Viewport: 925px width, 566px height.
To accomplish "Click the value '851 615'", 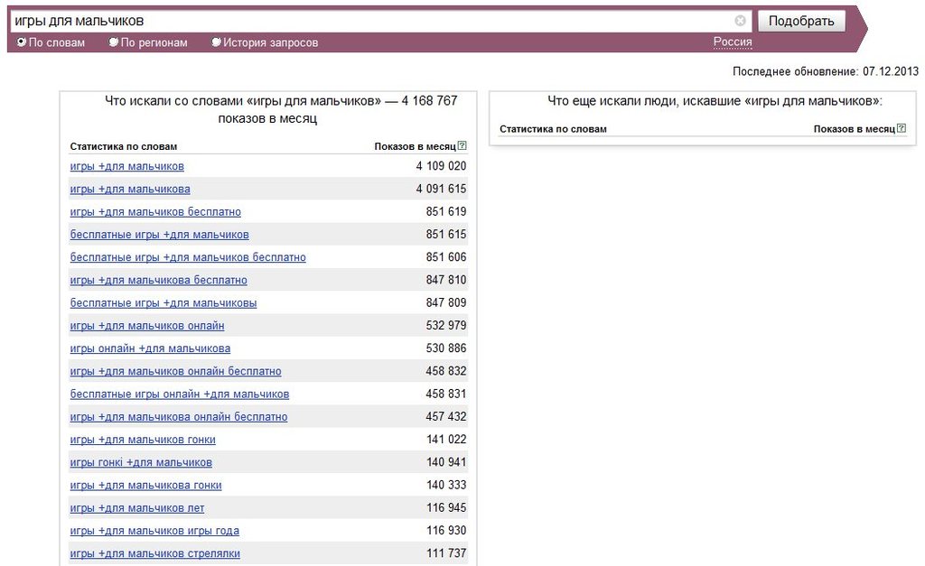I will click(x=446, y=235).
